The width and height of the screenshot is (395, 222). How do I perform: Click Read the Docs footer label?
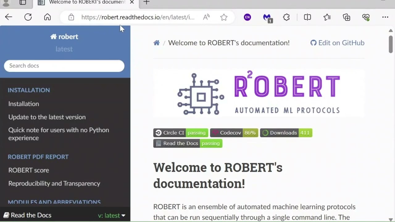tap(27, 215)
